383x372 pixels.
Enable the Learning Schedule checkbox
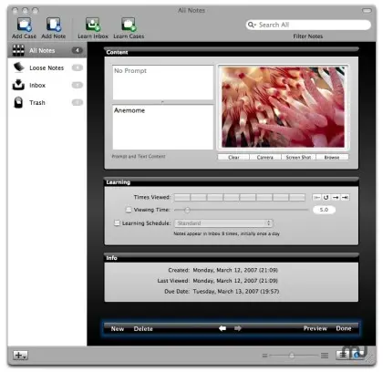point(117,223)
